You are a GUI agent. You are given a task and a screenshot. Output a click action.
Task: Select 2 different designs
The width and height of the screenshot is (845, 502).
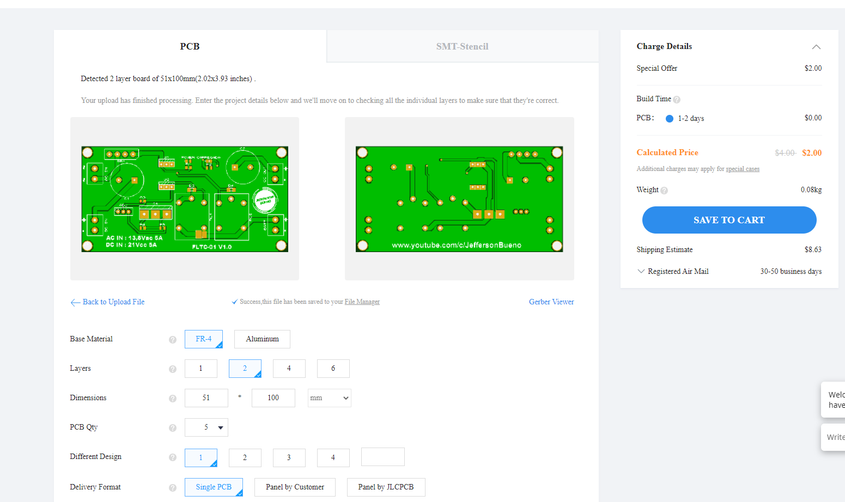245,458
